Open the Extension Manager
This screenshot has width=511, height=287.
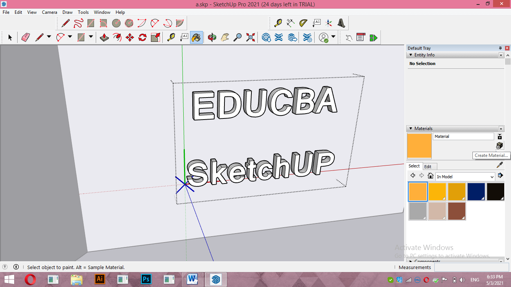pos(307,37)
